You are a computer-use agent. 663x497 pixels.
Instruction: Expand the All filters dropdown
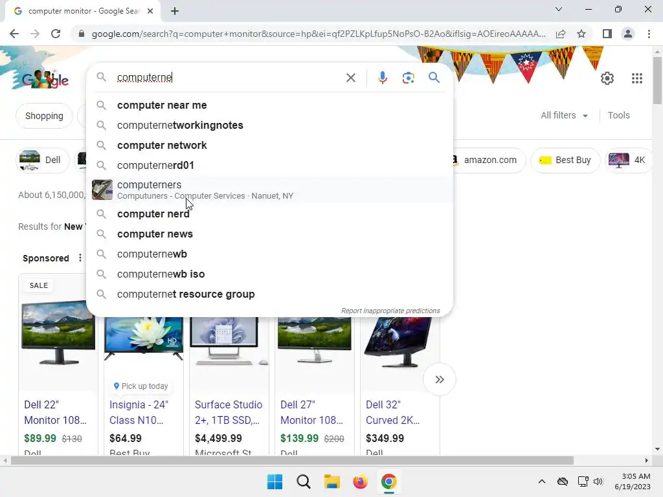564,115
